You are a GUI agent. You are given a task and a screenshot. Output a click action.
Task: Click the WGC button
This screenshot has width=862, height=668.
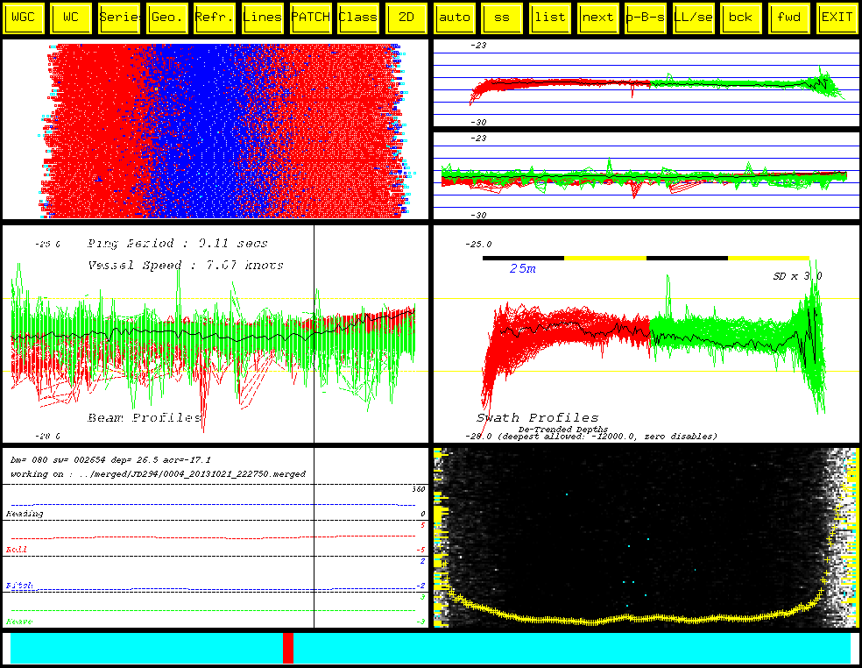(x=24, y=18)
